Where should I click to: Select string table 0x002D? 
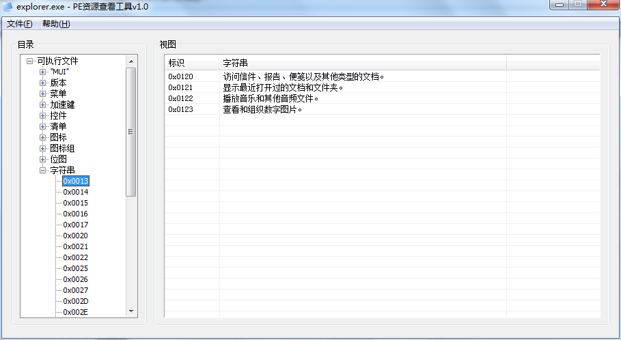point(76,301)
